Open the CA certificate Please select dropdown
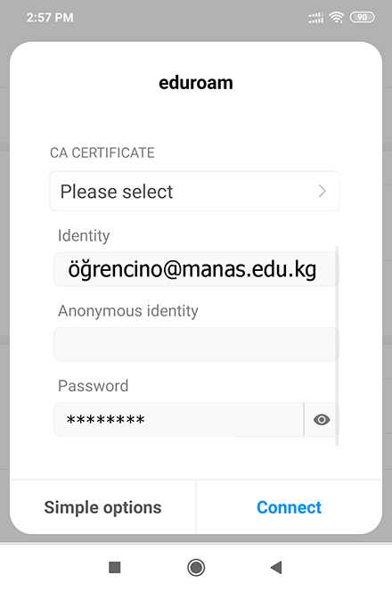The width and height of the screenshot is (392, 591). (194, 191)
